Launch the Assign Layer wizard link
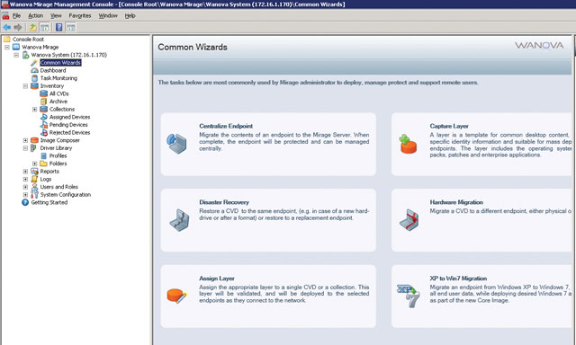Viewport: 576px width, 345px height. coord(217,279)
